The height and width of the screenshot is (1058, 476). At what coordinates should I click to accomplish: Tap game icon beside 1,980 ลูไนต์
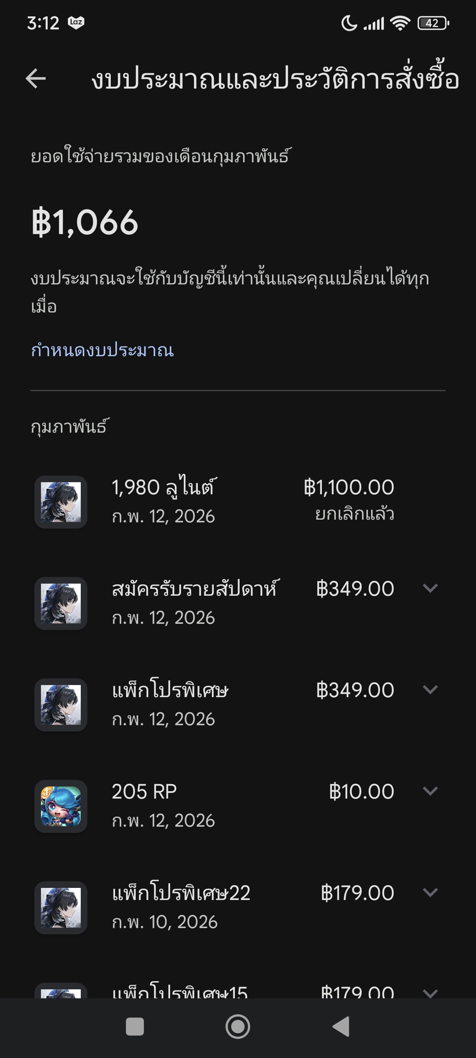61,502
